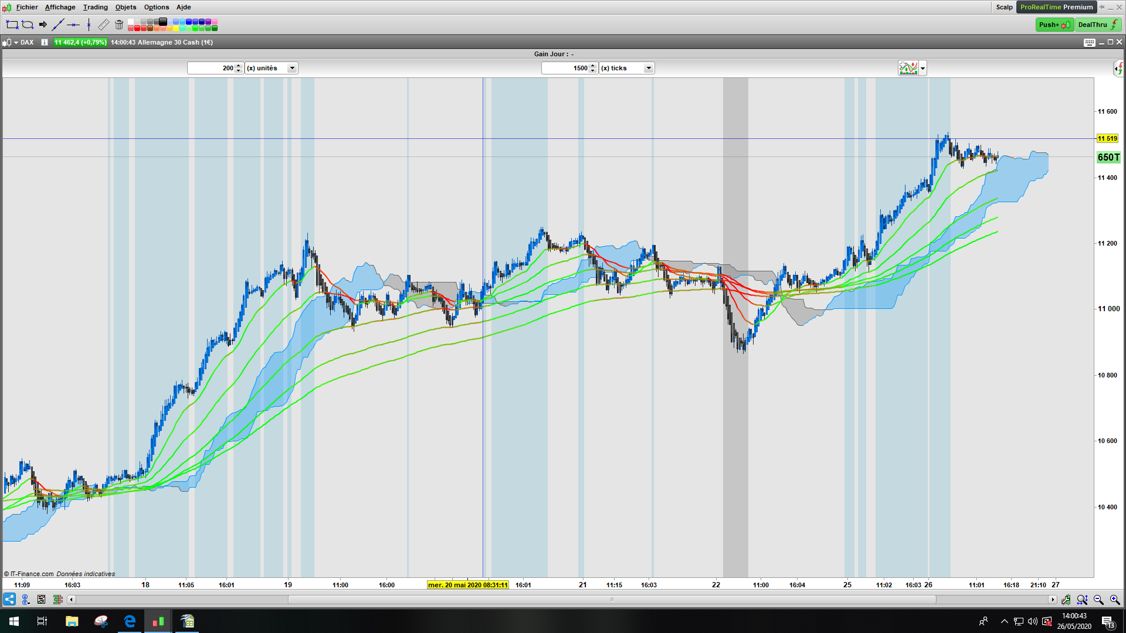Click the DAX instrument info button

click(45, 42)
